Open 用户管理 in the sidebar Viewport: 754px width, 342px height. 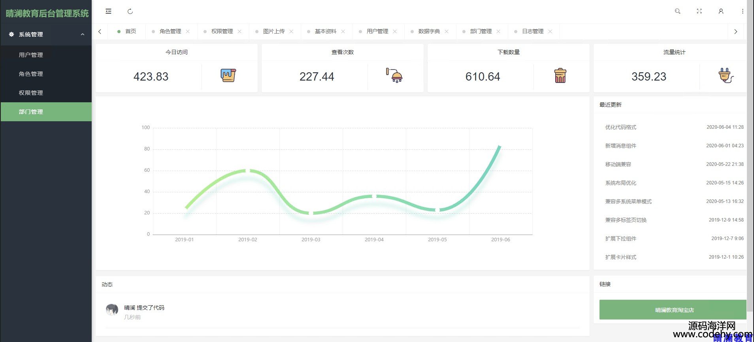click(31, 55)
